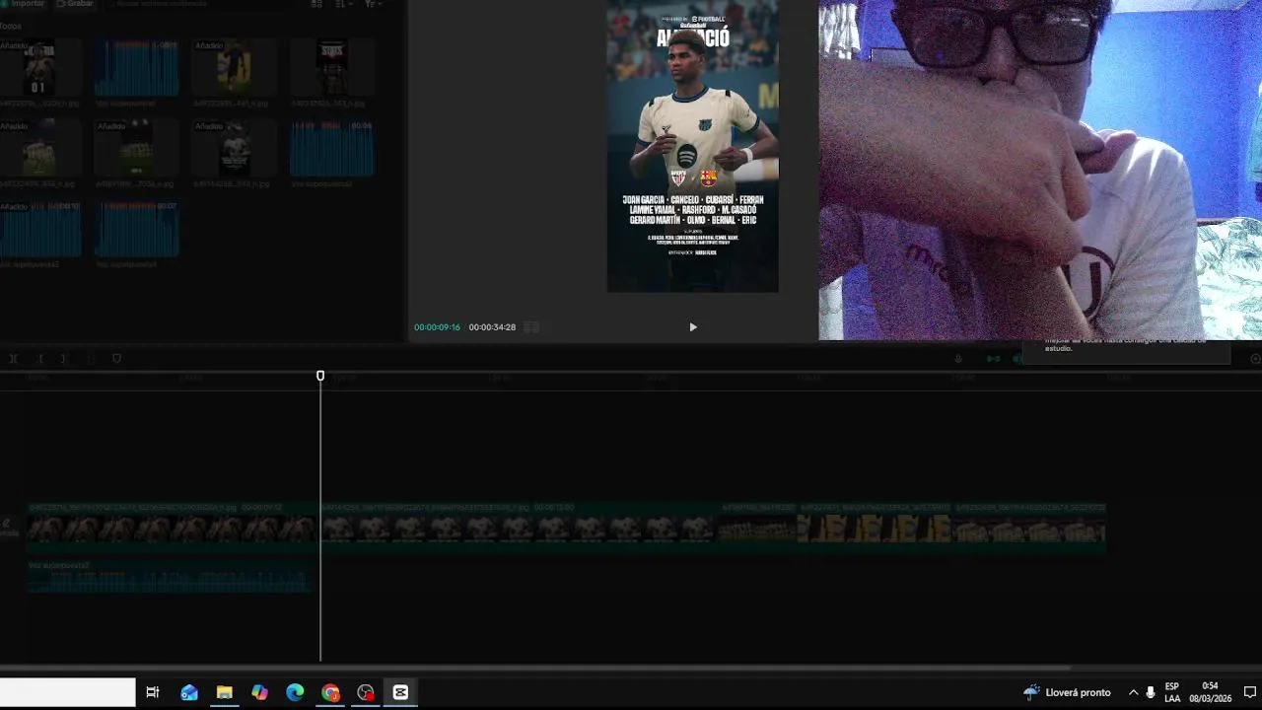Select the yellow jersey clip on the timeline
Image resolution: width=1262 pixels, height=710 pixels.
click(x=875, y=530)
